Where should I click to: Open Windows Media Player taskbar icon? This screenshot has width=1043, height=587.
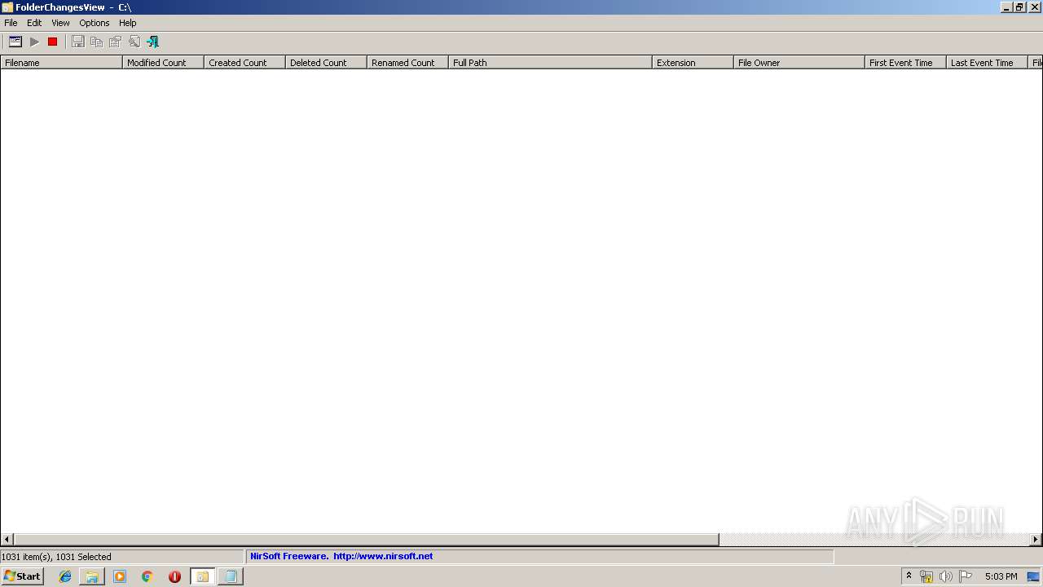pyautogui.click(x=120, y=576)
